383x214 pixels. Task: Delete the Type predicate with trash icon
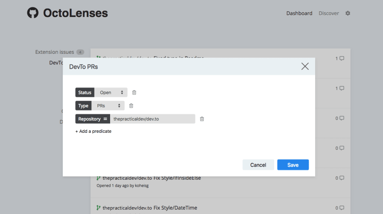coord(131,105)
